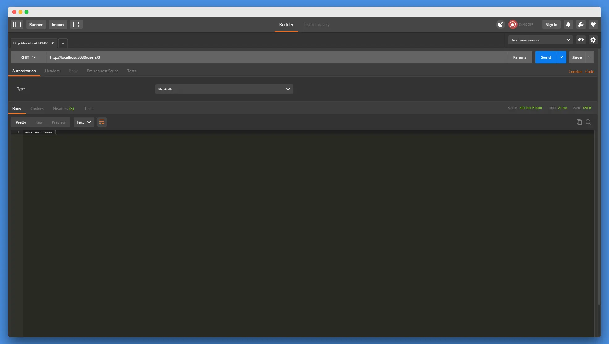Click the request URL input field
Screen dimensions: 609x344
point(277,57)
